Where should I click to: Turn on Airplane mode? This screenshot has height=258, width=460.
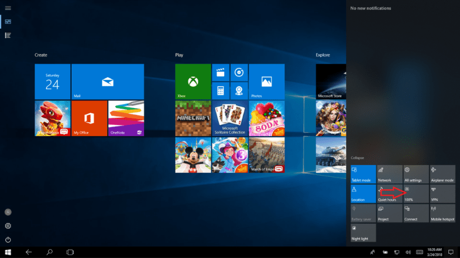coord(442,174)
